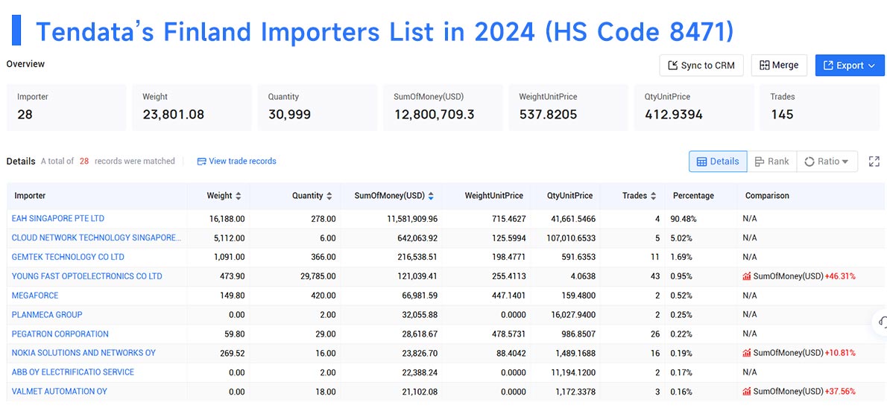Click the chart icon in VALMET comparison
The width and height of the screenshot is (887, 411).
pos(748,391)
